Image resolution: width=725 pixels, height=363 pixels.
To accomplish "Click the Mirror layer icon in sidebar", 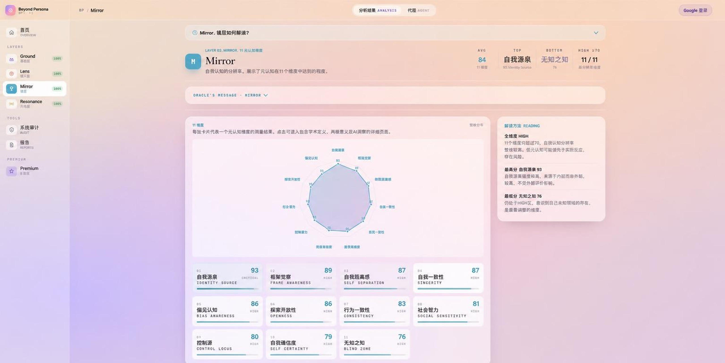I will 11,89.
